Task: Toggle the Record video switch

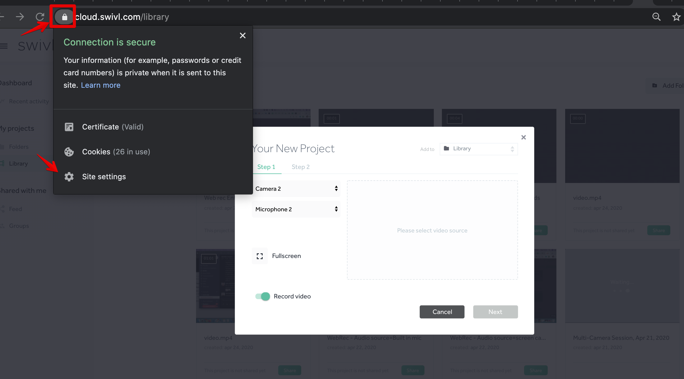Action: click(x=263, y=296)
